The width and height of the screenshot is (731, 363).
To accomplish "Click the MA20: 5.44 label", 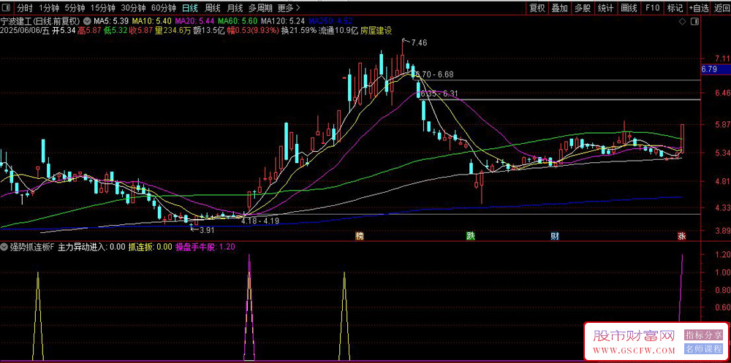I will click(x=194, y=21).
